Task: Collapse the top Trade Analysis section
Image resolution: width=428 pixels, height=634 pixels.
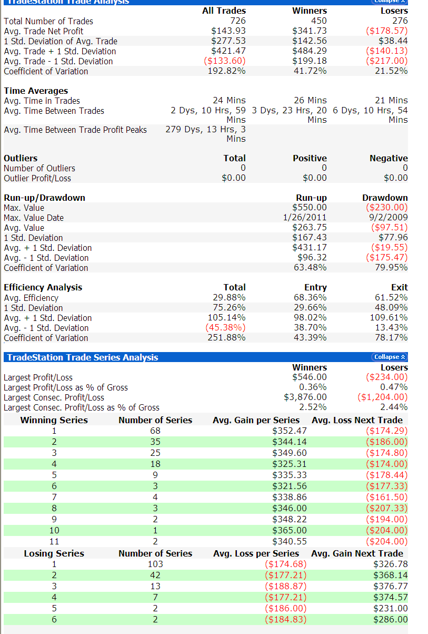Action: coord(390,2)
